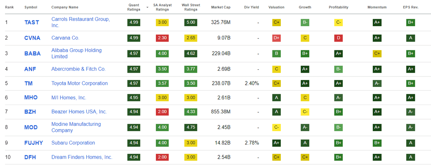Open Toyota Motor Corporation page
The image size is (431, 166).
(79, 84)
